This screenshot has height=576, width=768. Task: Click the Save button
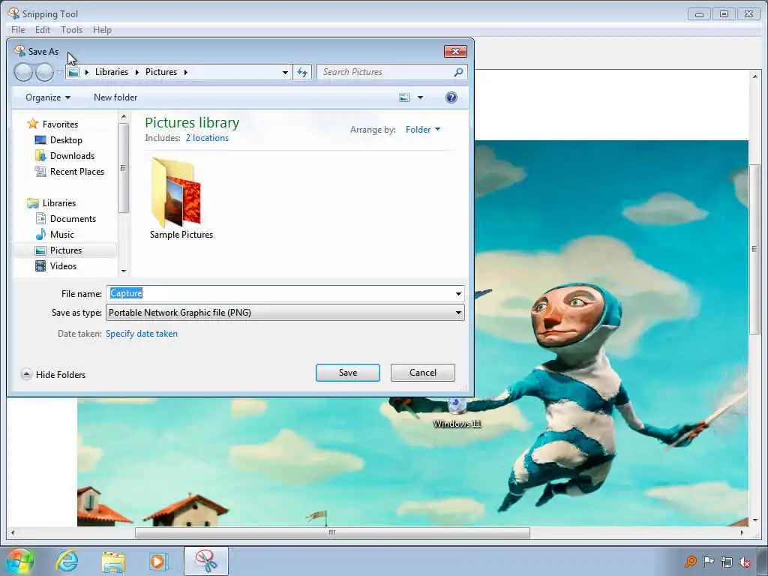pyautogui.click(x=348, y=373)
